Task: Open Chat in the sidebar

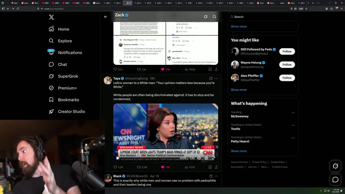Action: pos(58,64)
